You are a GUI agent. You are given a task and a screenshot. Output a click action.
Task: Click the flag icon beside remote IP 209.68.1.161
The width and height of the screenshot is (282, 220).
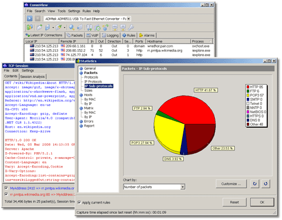click(63, 46)
